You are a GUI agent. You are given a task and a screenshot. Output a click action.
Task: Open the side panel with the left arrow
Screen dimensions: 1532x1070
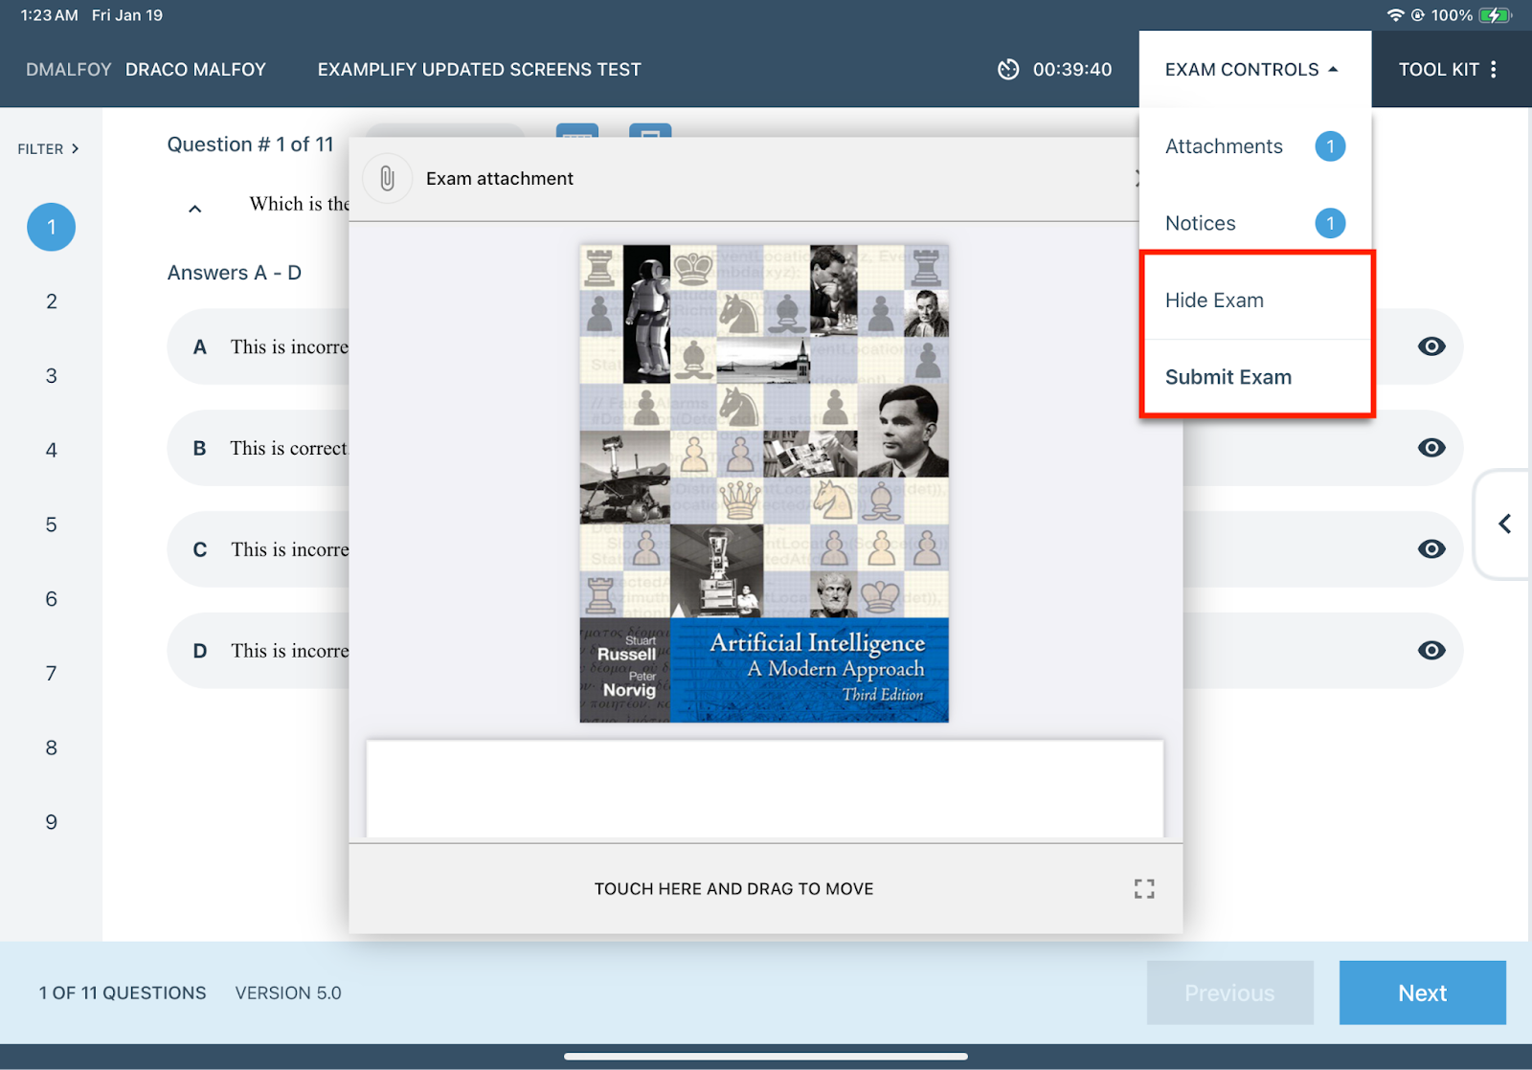pyautogui.click(x=1504, y=524)
